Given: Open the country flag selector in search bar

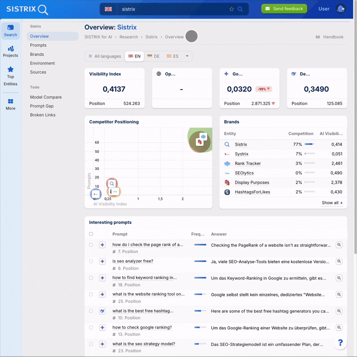Looking at the screenshot, I should (x=108, y=9).
